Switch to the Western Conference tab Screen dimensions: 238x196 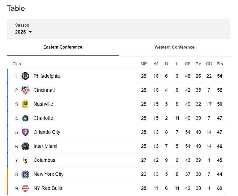coord(174,47)
